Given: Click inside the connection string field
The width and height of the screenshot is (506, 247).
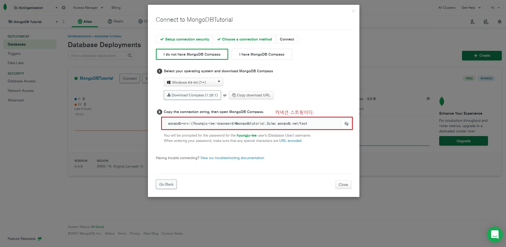Looking at the screenshot, I should click(x=252, y=124).
